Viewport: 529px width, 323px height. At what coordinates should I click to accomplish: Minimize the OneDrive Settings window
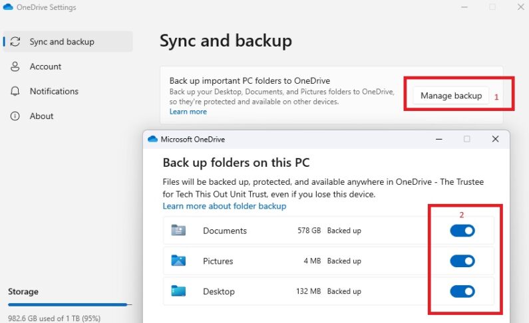[x=464, y=7]
